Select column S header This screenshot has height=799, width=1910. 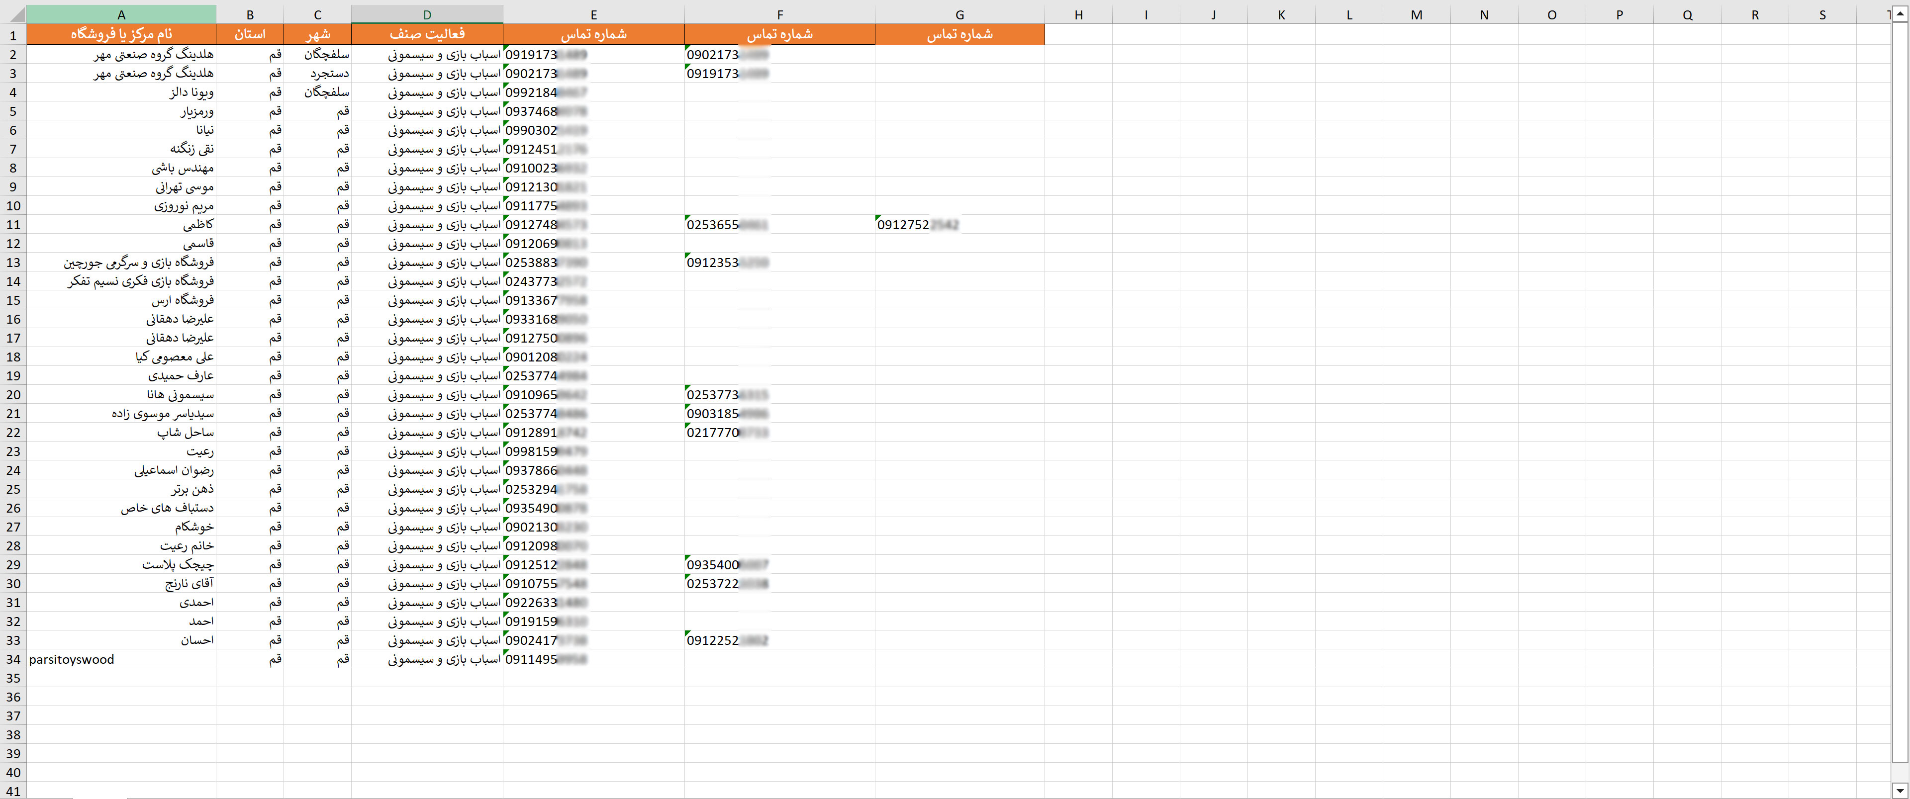point(1822,14)
